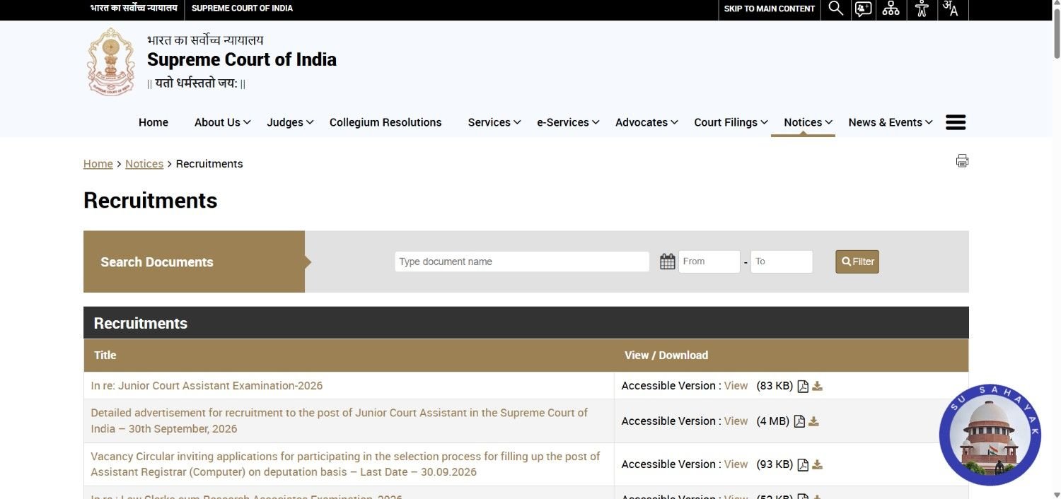Screen dimensions: 1061x499
Task: Print the page using the printer icon
Action: click(962, 160)
